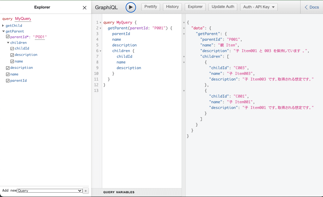Fold the C003 child object in results
The image size is (323, 197).
click(x=184, y=63)
